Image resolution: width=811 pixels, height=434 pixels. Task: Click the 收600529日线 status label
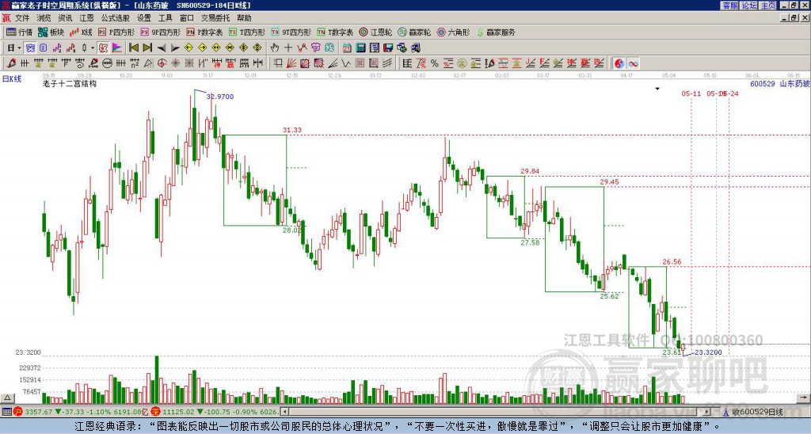(757, 412)
